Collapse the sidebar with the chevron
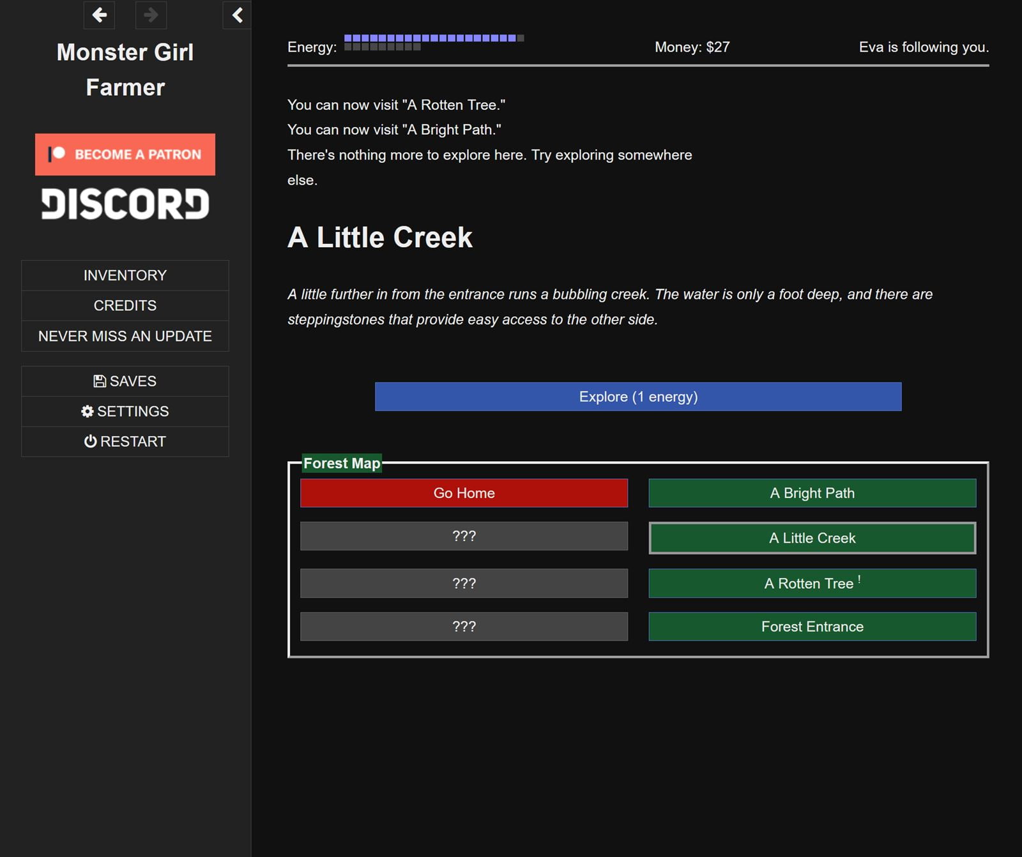Screen dimensions: 1022x857 point(236,15)
